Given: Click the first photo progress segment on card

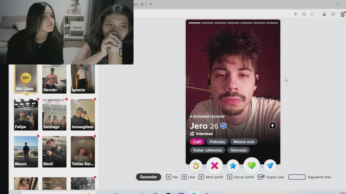Looking at the screenshot, I should point(194,23).
